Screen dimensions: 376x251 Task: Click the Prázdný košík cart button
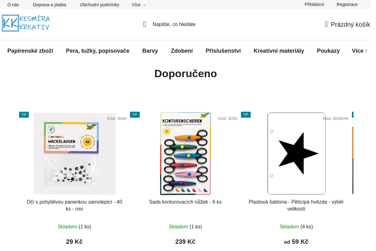coord(350,24)
